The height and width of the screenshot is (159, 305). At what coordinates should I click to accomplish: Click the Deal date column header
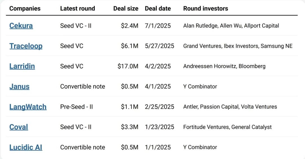[158, 8]
